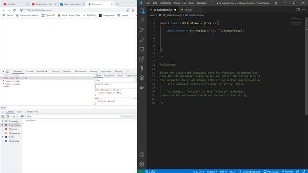Click the Styles filter input field
The image size is (308, 173).
click(115, 80)
